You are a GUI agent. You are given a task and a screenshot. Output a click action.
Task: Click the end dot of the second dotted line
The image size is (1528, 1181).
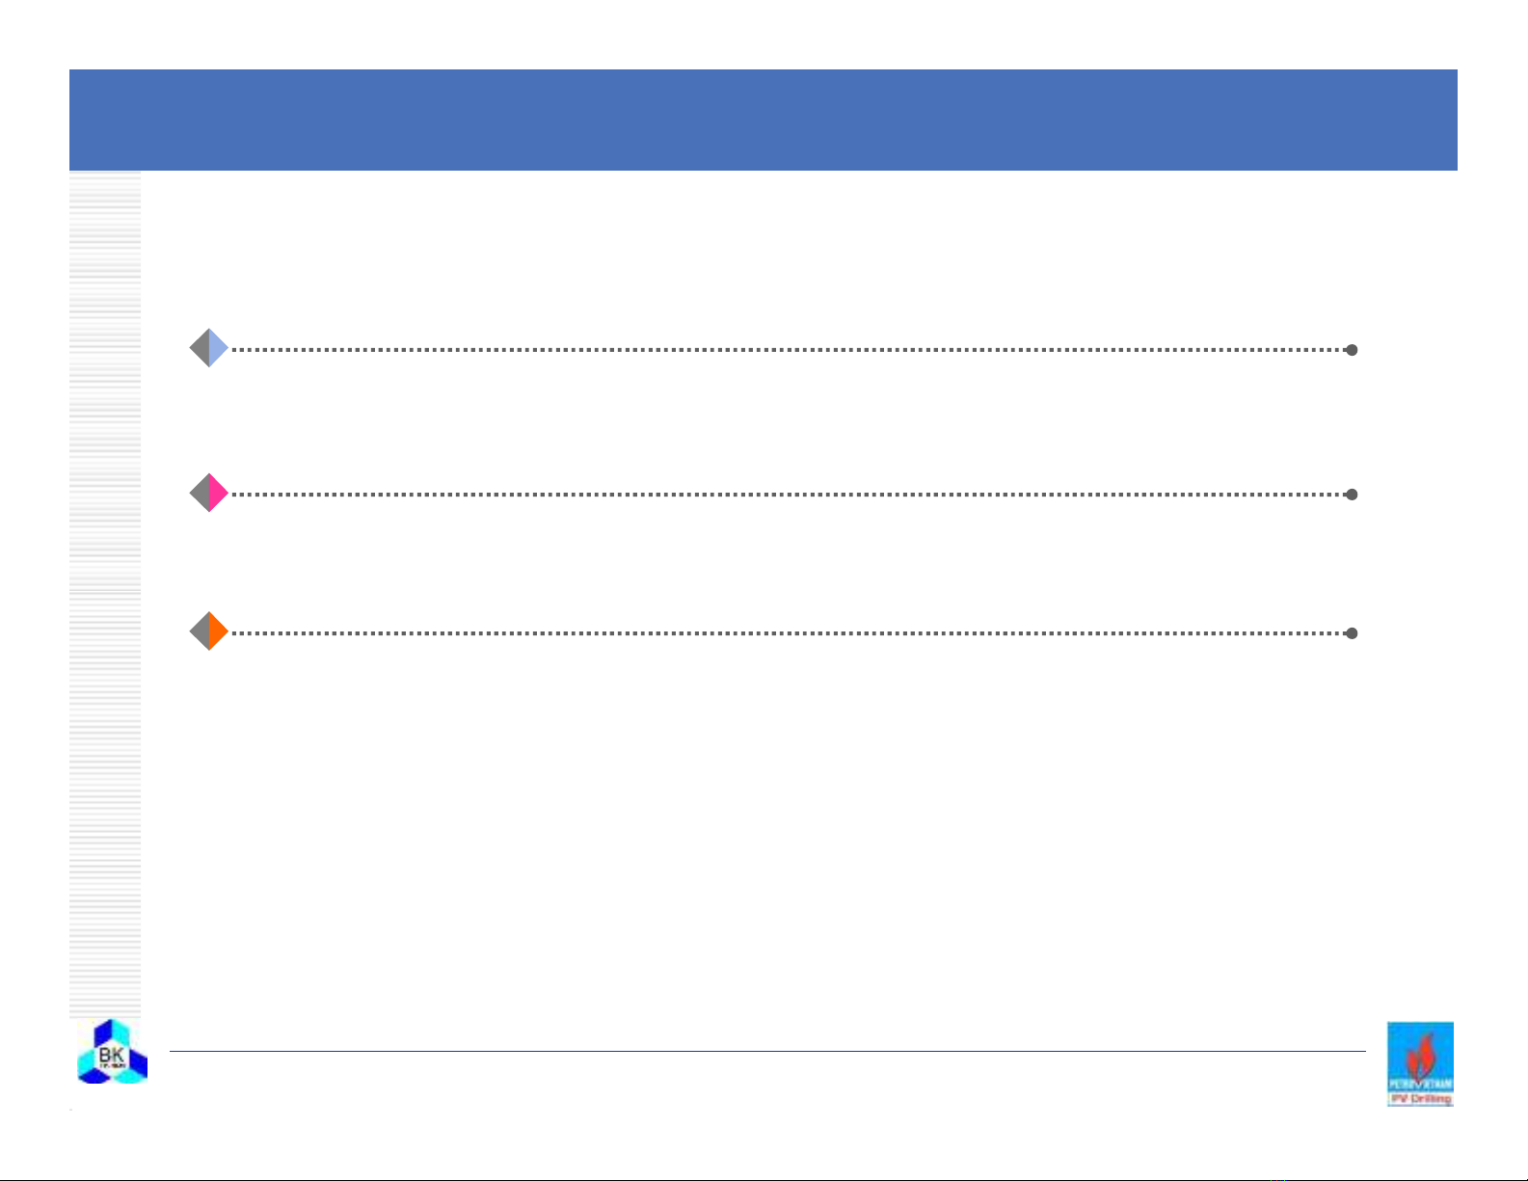(x=1352, y=495)
